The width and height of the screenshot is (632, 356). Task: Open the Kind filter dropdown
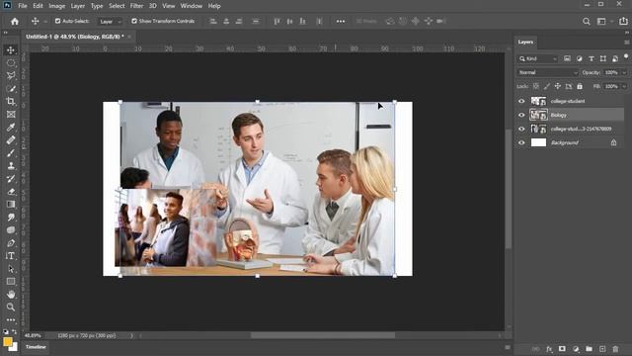(537, 59)
